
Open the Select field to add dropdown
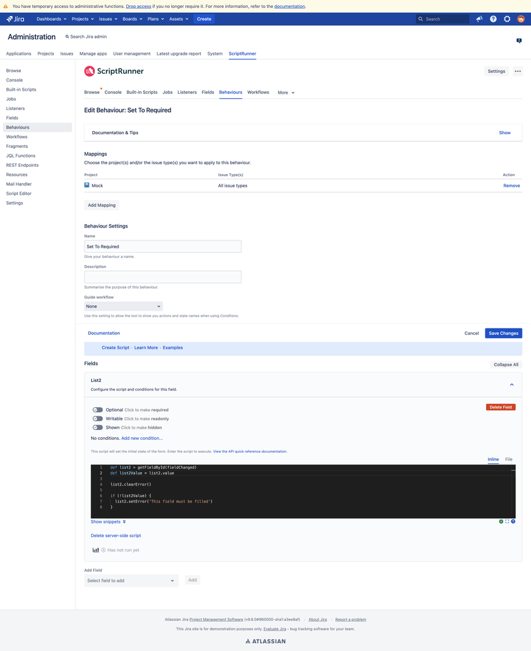(x=131, y=580)
